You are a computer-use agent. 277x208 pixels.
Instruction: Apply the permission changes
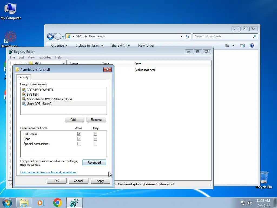pos(100,181)
